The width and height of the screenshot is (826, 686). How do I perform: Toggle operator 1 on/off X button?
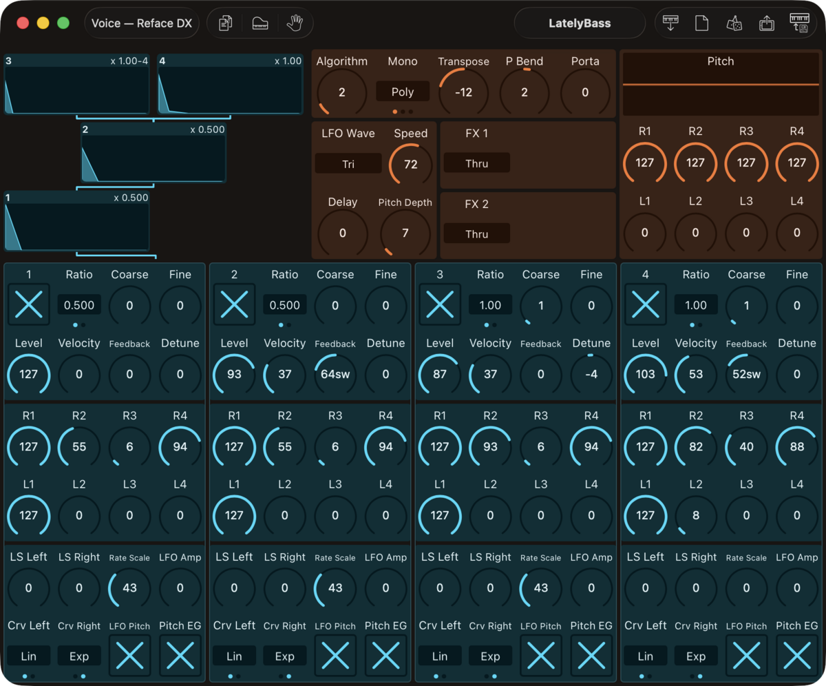point(29,304)
